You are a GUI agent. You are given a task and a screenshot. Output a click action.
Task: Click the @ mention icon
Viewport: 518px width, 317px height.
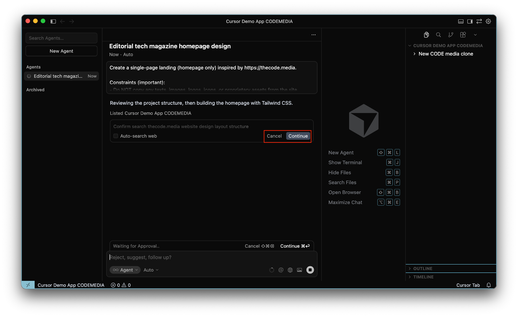[281, 270]
